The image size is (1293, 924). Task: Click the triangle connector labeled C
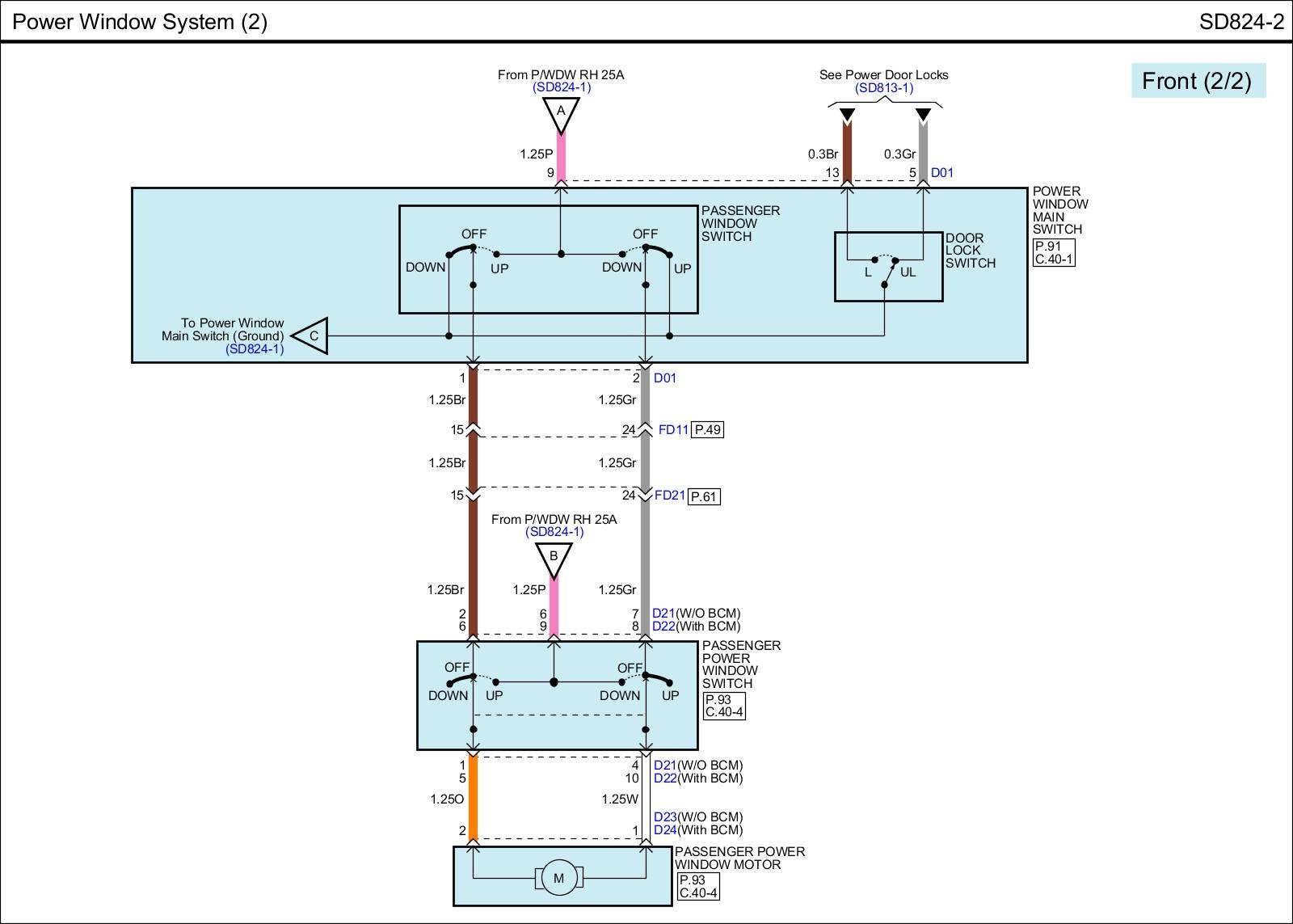tap(311, 335)
